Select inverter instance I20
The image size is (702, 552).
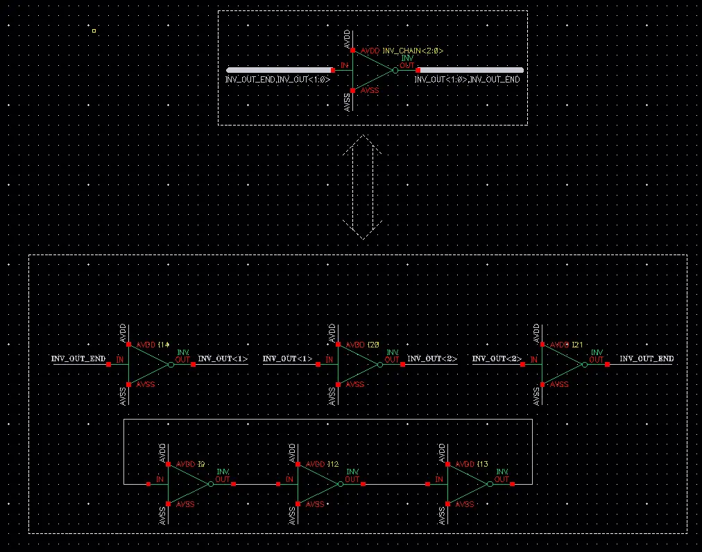point(359,365)
